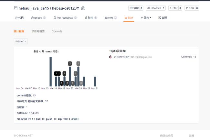Select the 统计 statistics tab

[x=129, y=18]
